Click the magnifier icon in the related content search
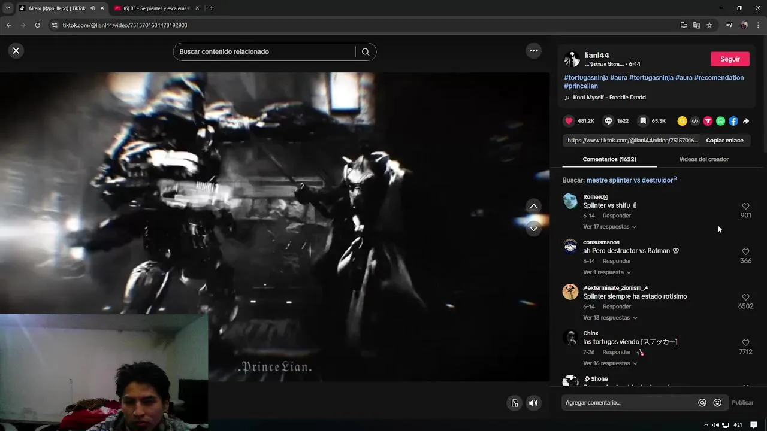This screenshot has height=431, width=767. (366, 52)
